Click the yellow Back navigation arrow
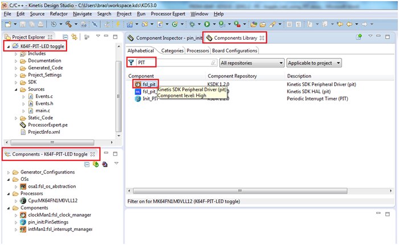 pyautogui.click(x=349, y=24)
